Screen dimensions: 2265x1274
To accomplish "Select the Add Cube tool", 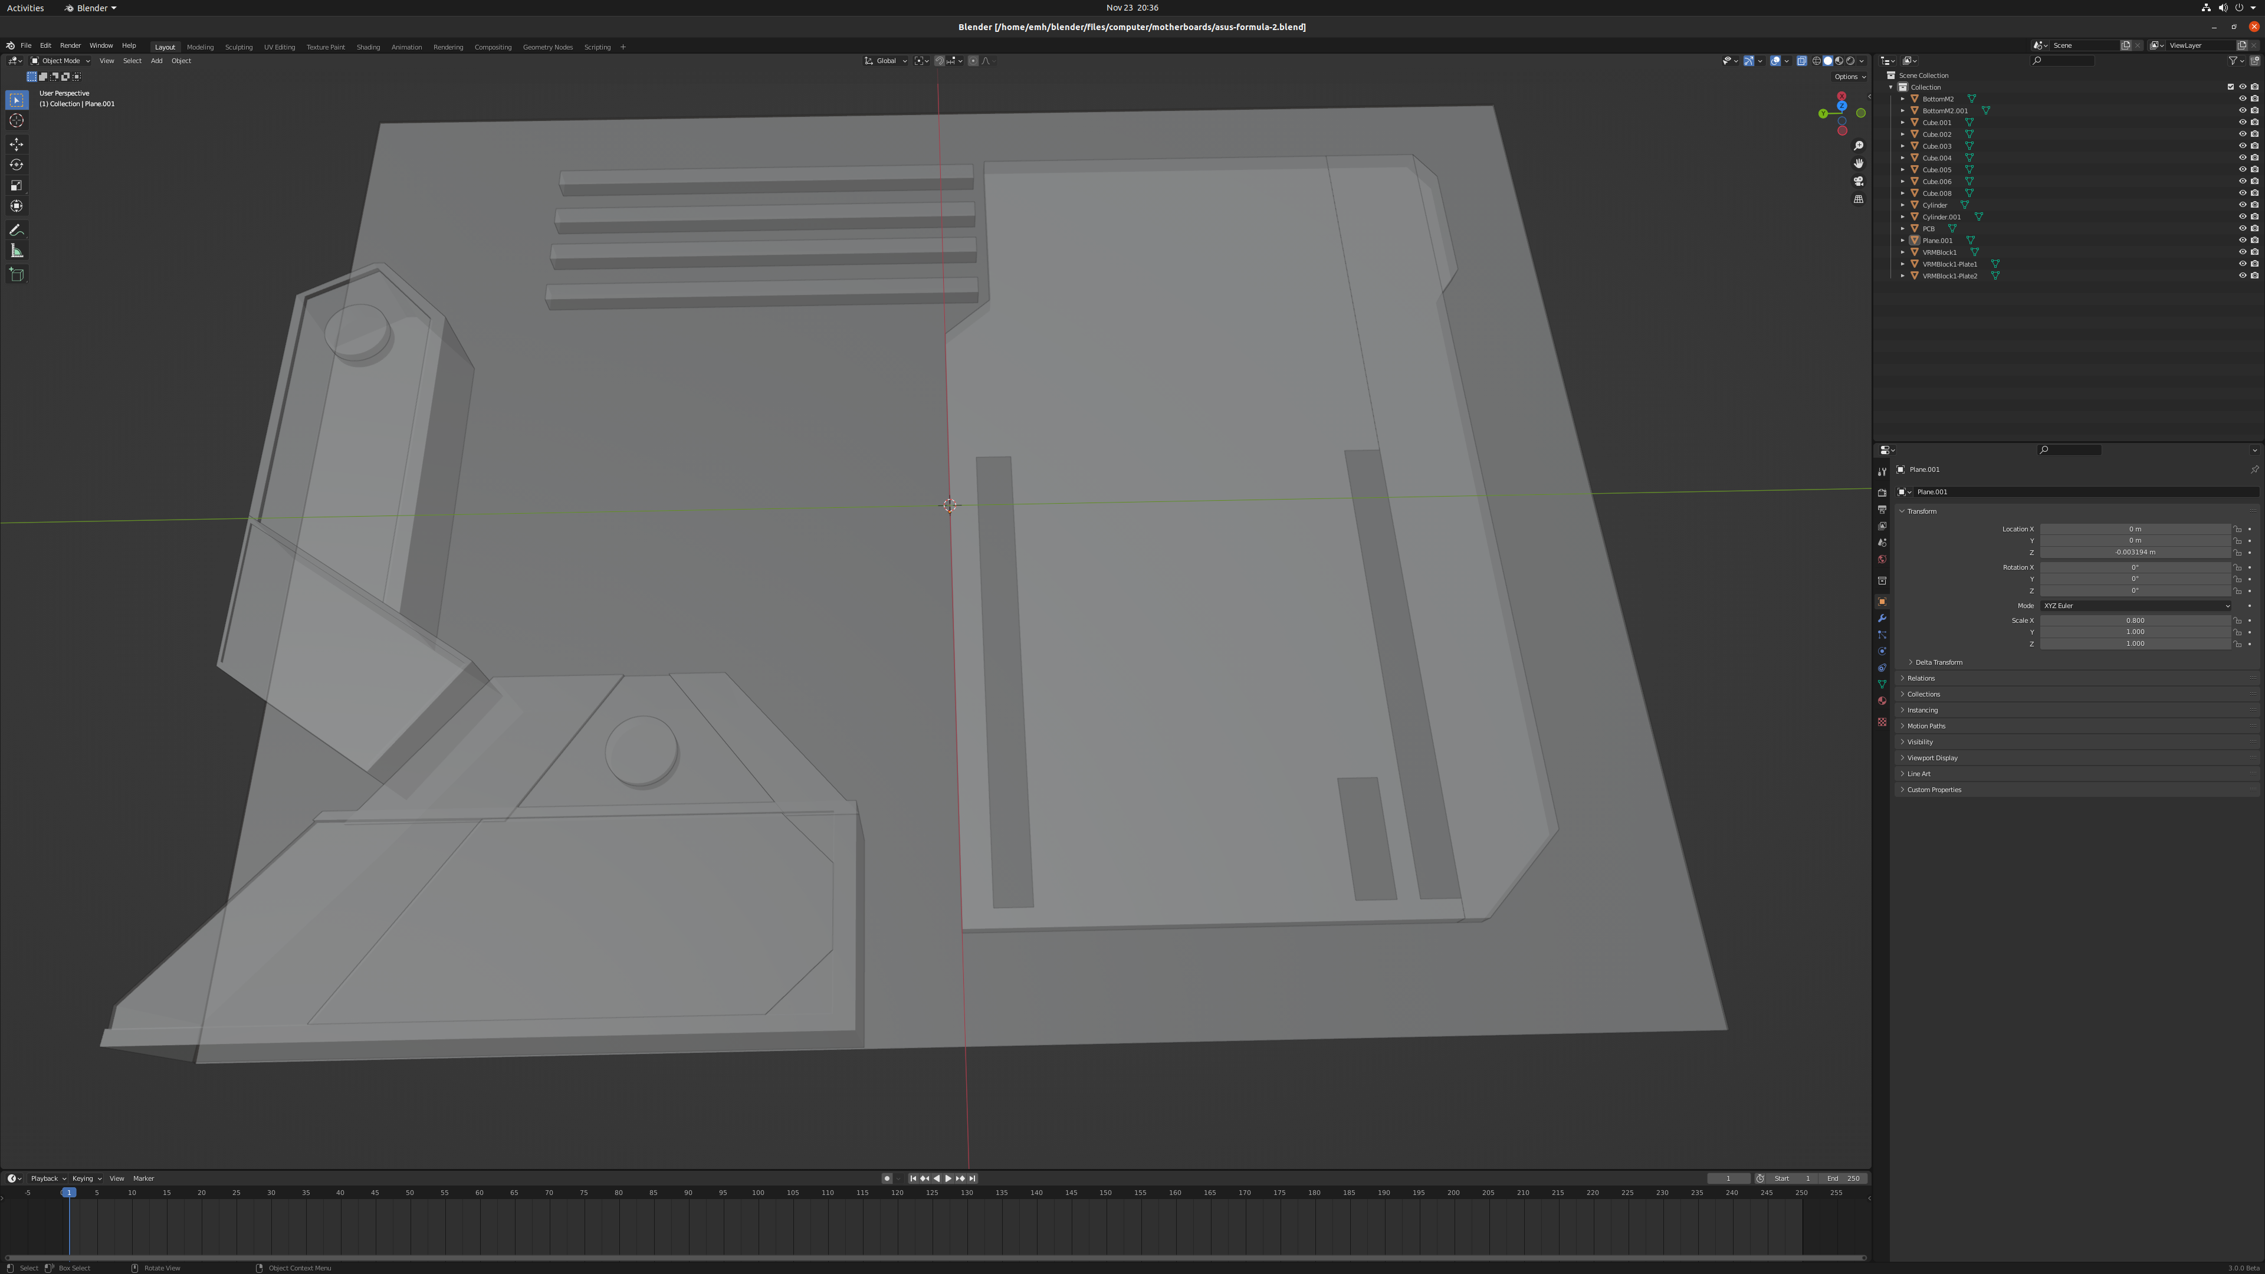I will point(17,274).
